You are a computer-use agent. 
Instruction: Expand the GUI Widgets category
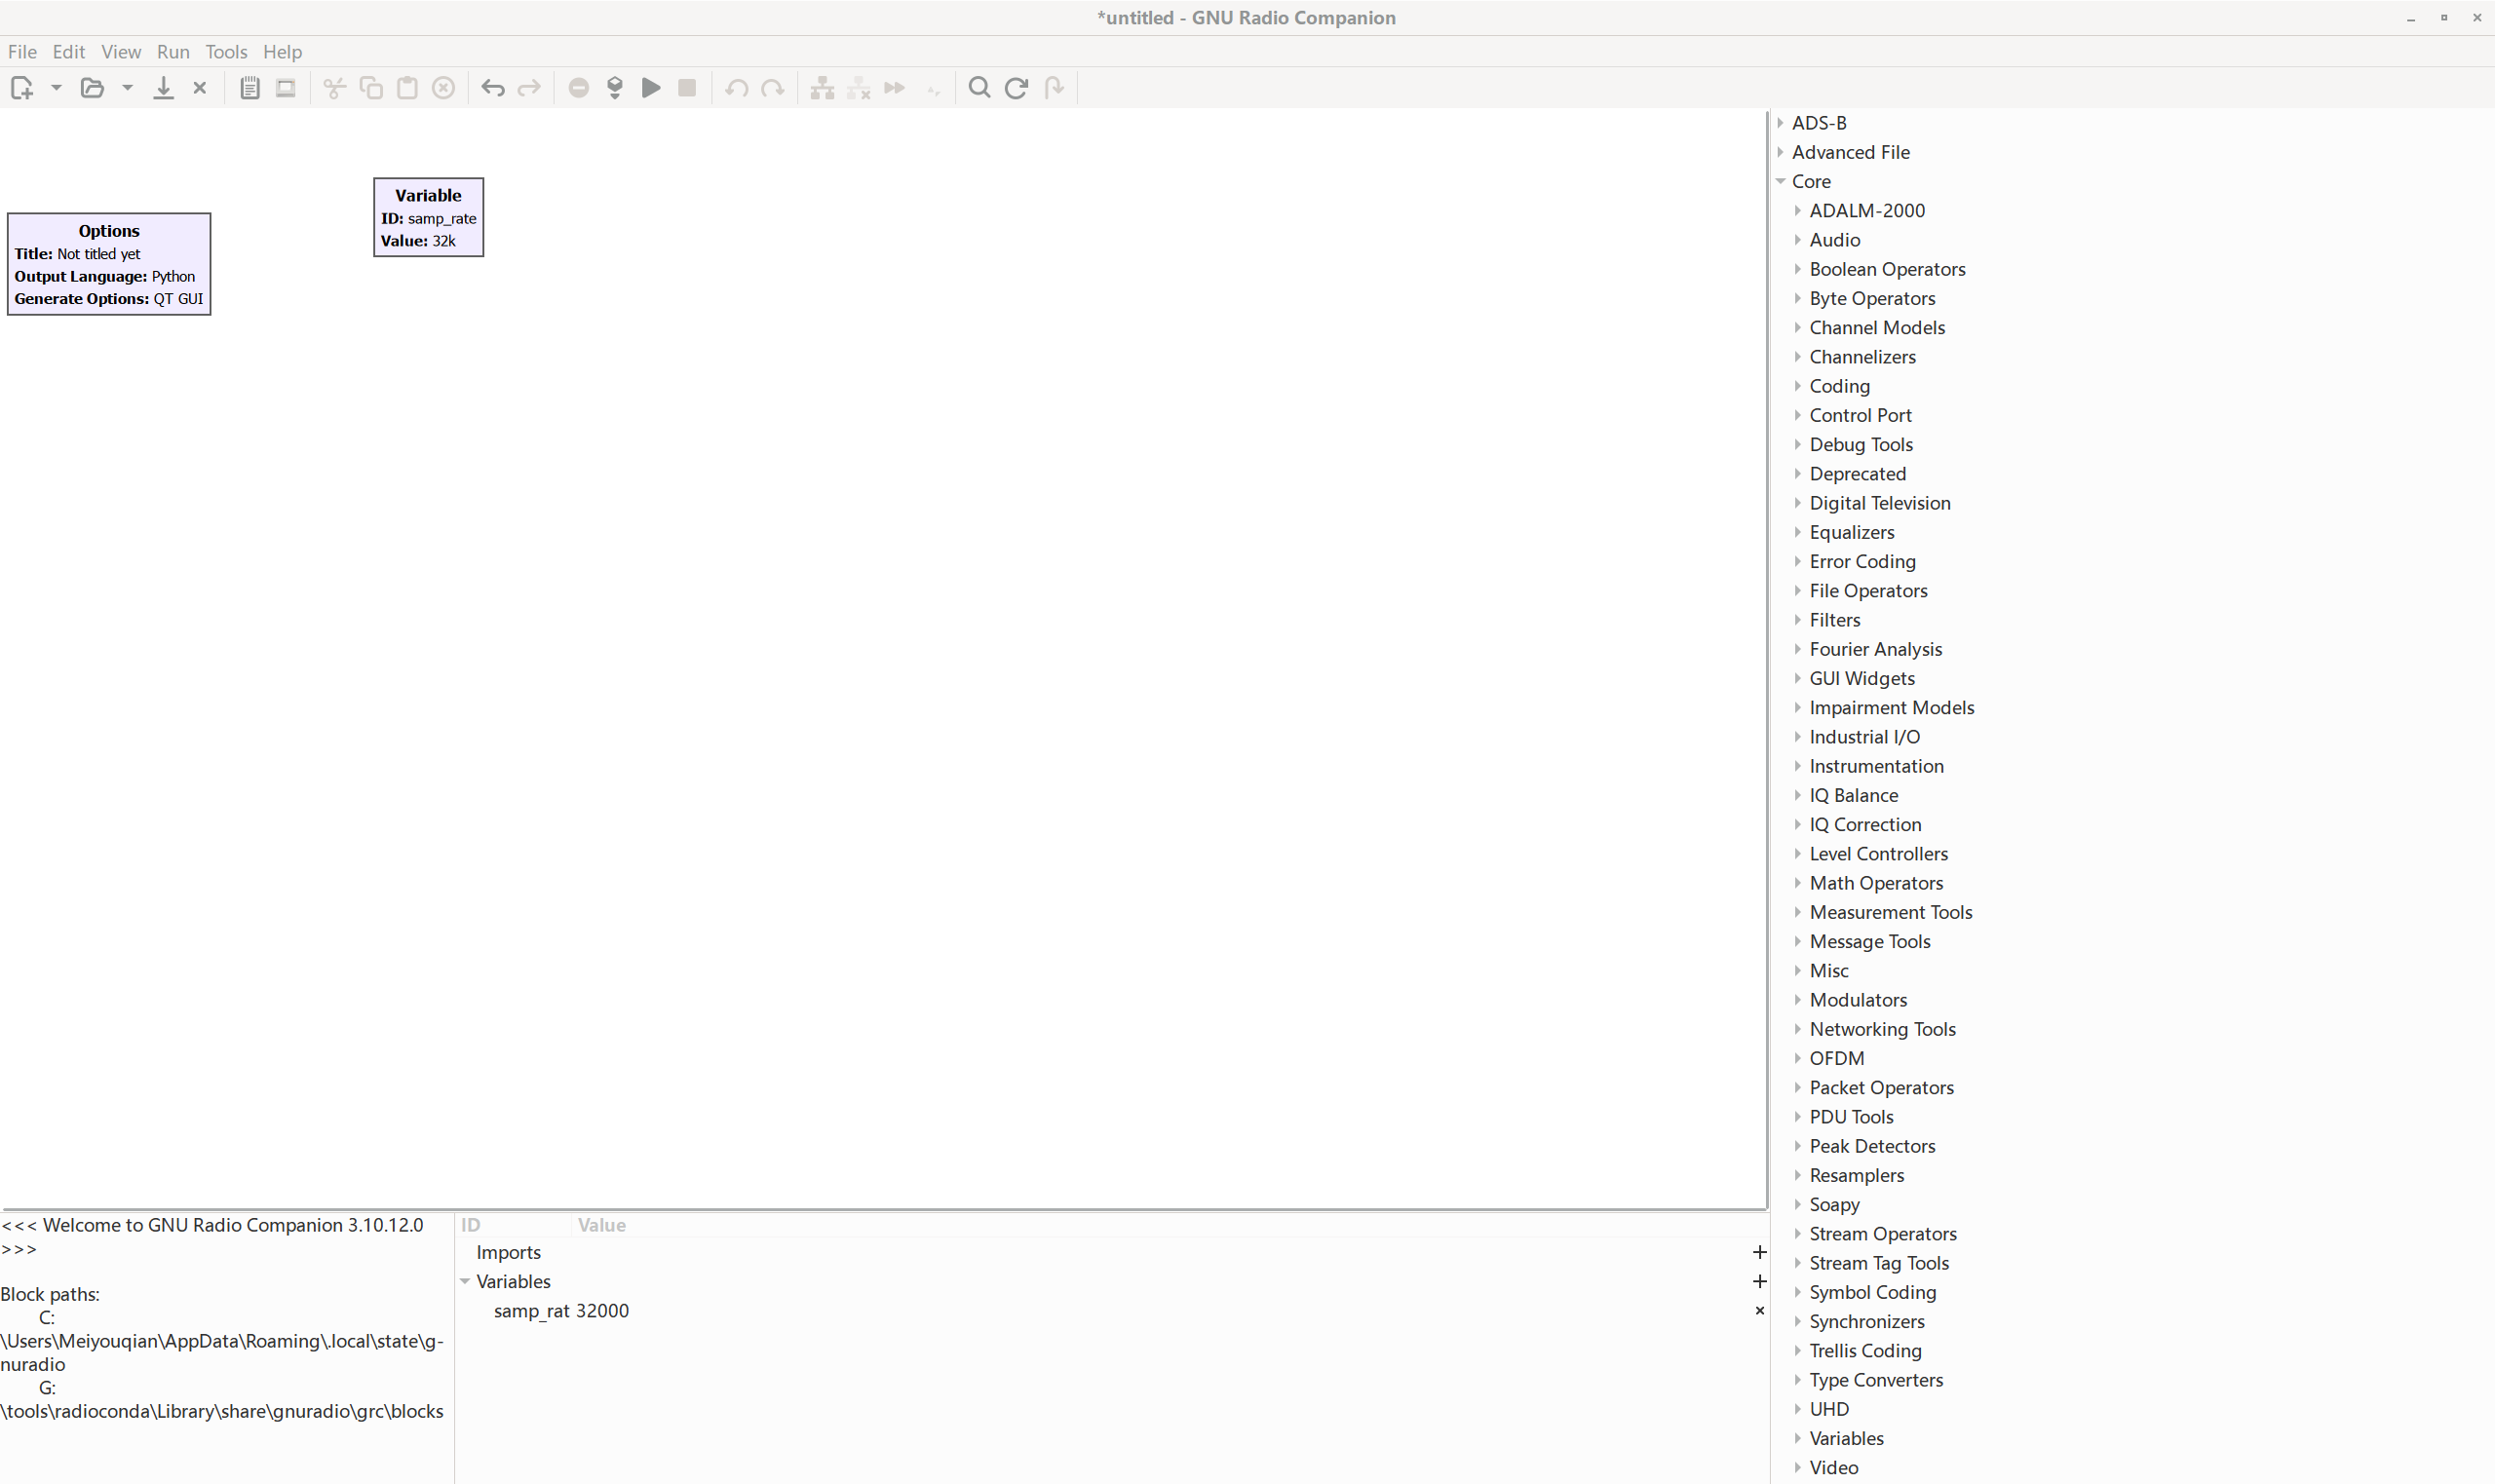1797,678
